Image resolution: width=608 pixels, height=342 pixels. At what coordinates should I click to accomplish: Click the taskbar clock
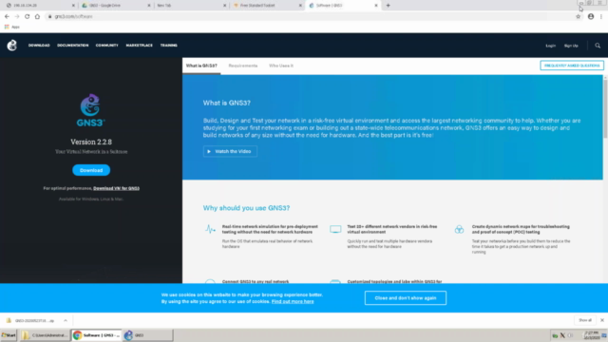coord(592,335)
